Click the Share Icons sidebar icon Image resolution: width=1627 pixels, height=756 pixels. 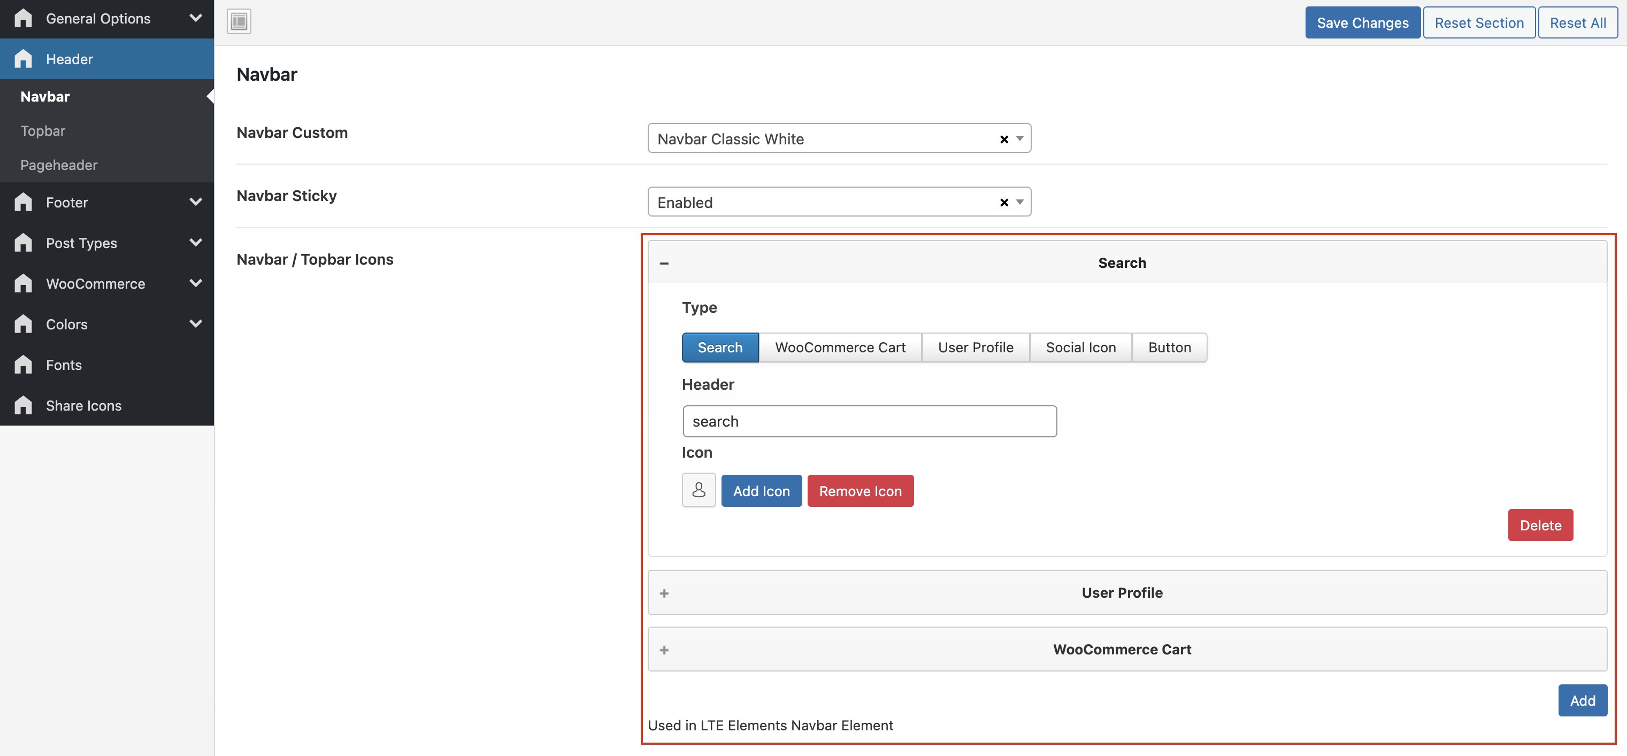[24, 405]
